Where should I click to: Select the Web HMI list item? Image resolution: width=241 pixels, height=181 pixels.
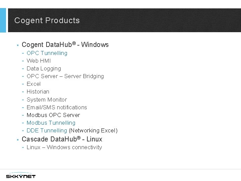point(38,61)
